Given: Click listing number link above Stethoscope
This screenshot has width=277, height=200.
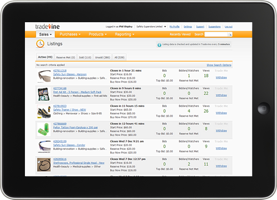Looking at the screenshot, I should pos(60,159).
